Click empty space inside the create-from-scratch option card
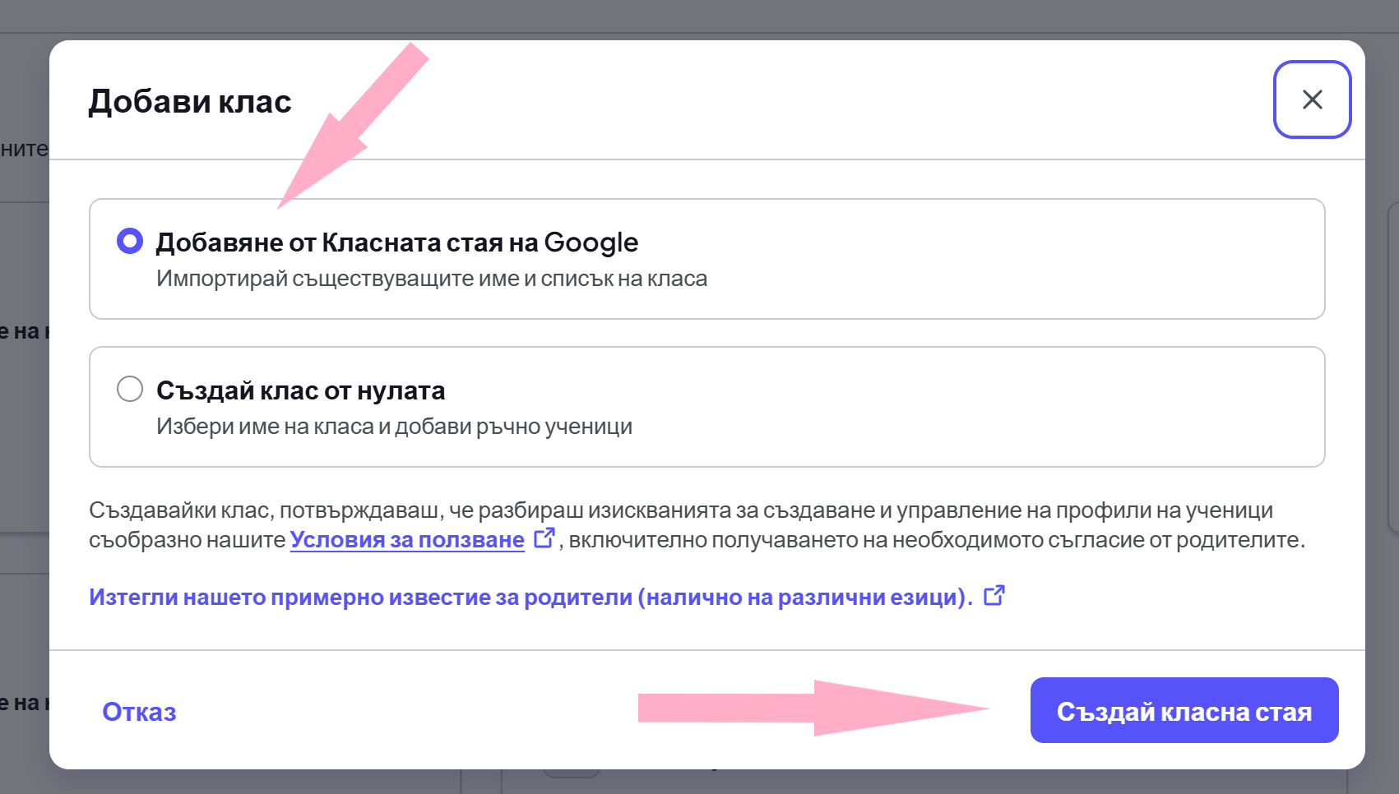The height and width of the screenshot is (794, 1399). [x=987, y=407]
